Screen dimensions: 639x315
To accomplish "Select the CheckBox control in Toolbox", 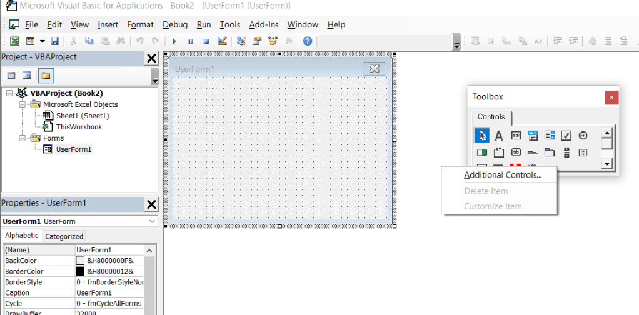I will tap(566, 135).
